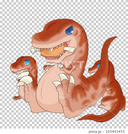The image size is (128, 134).
Task: Click the small left dinosaur's light-blue eye
Action: point(27,62)
